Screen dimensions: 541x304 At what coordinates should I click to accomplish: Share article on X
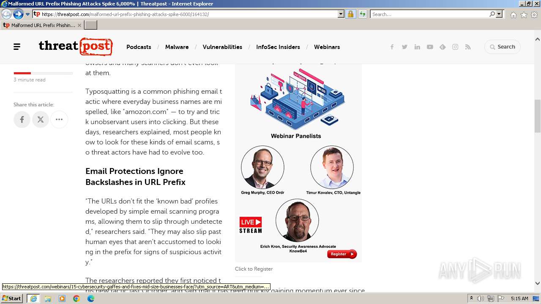click(41, 119)
